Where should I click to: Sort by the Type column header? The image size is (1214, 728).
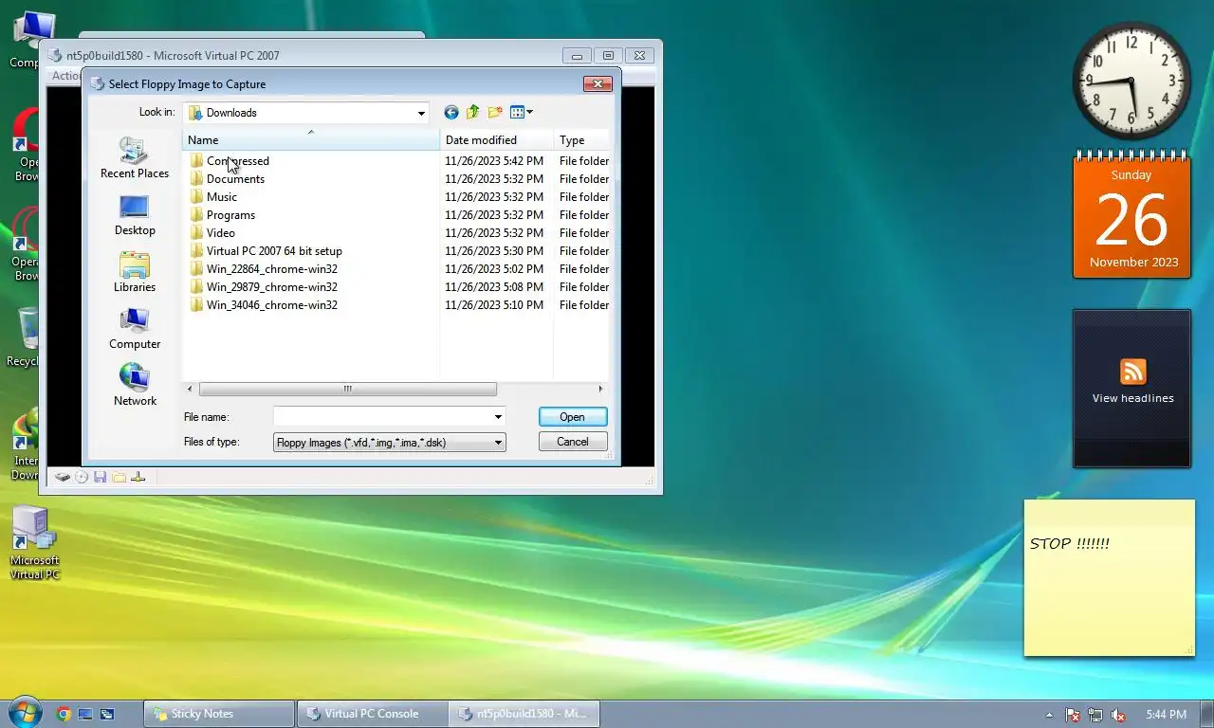coord(581,140)
